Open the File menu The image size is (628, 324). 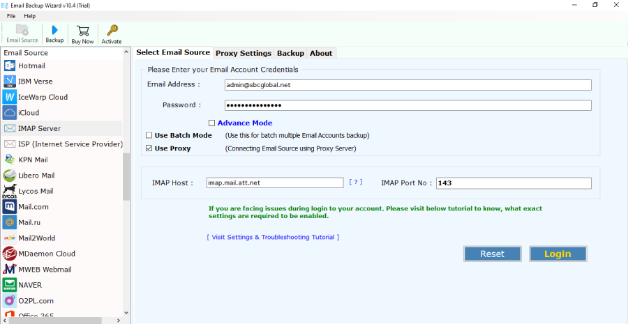click(x=11, y=16)
